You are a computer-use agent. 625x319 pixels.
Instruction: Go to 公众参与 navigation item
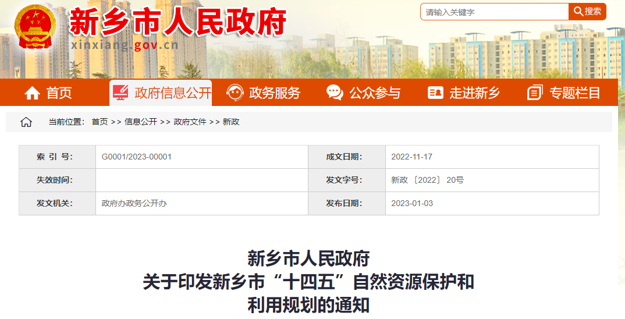375,93
